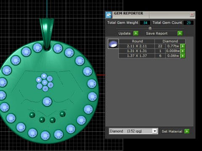Click the Save Report button label
The image size is (202, 151).
tap(161, 34)
